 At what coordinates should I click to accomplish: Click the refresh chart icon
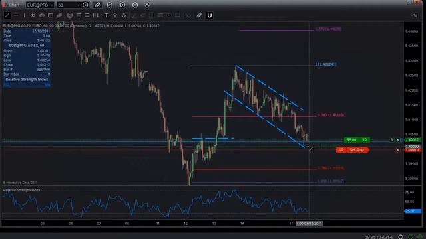(x=110, y=5)
